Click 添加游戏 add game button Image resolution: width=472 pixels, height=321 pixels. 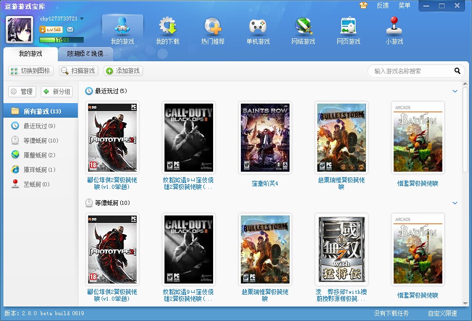124,71
